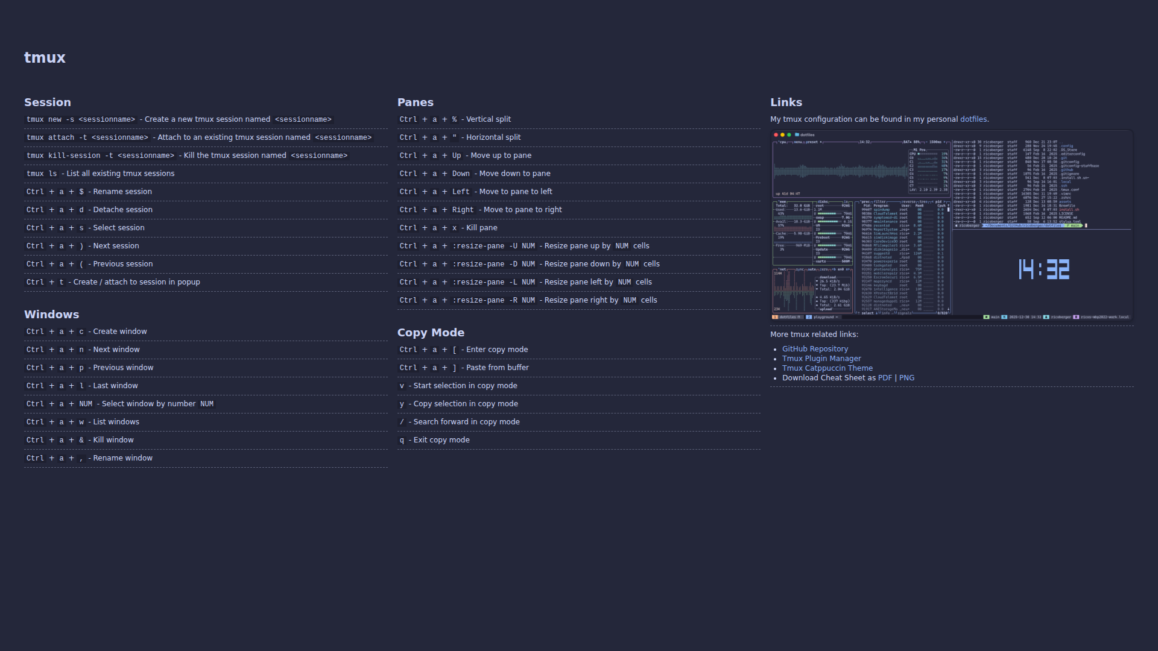Open the dotfiles link
1158x651 pixels.
click(x=973, y=119)
